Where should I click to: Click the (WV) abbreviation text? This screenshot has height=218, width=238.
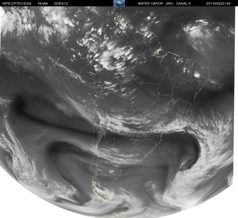pos(169,3)
